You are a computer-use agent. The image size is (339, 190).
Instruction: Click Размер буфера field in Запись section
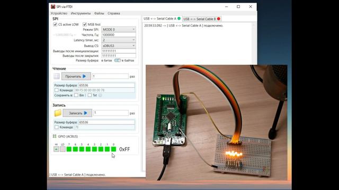106,122
